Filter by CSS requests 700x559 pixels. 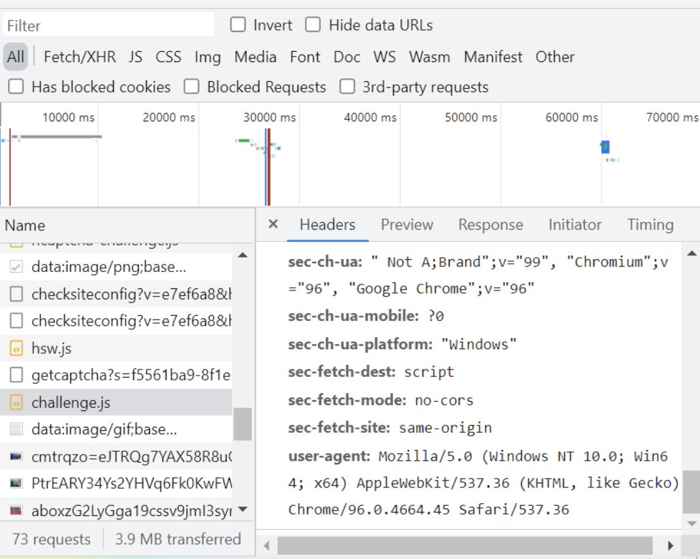point(169,57)
